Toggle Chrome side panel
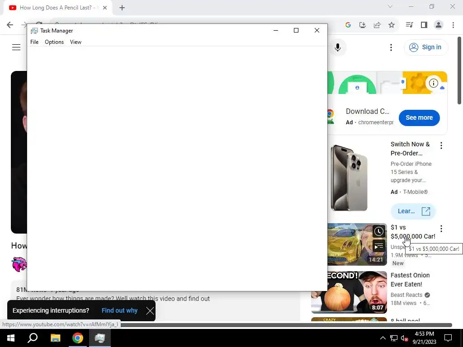Screen dimensions: 463x347 pos(424,25)
